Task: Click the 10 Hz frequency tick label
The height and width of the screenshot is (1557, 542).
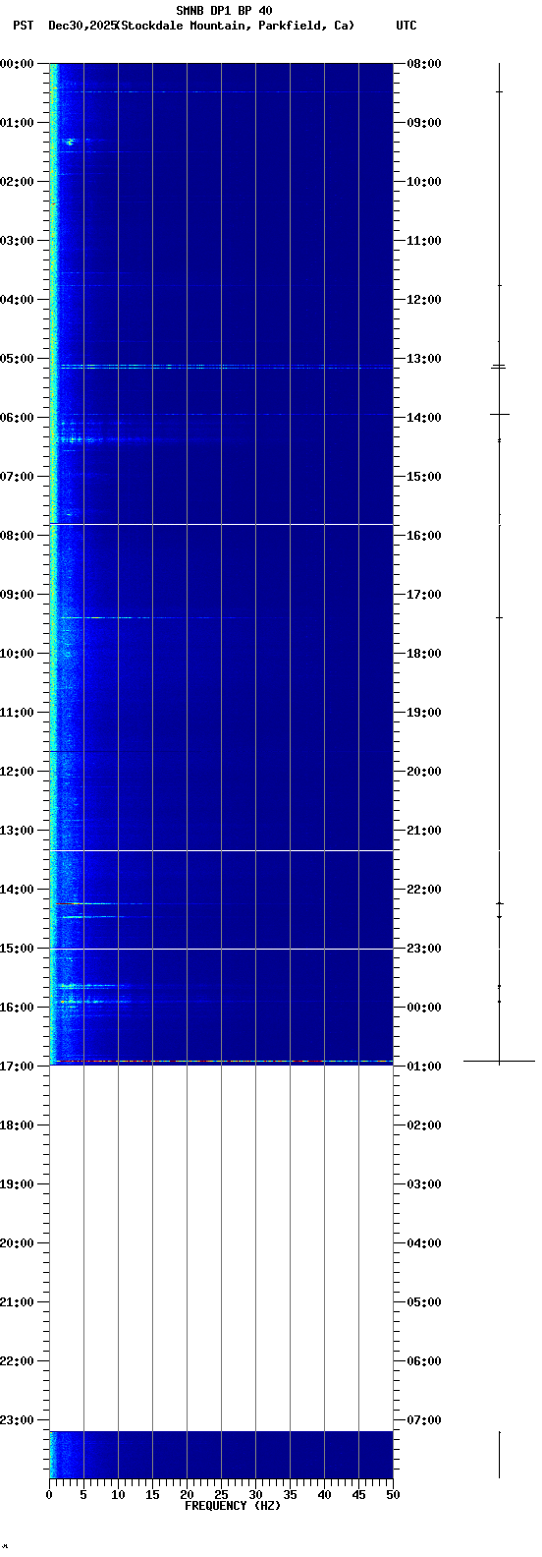Action: [x=118, y=1495]
